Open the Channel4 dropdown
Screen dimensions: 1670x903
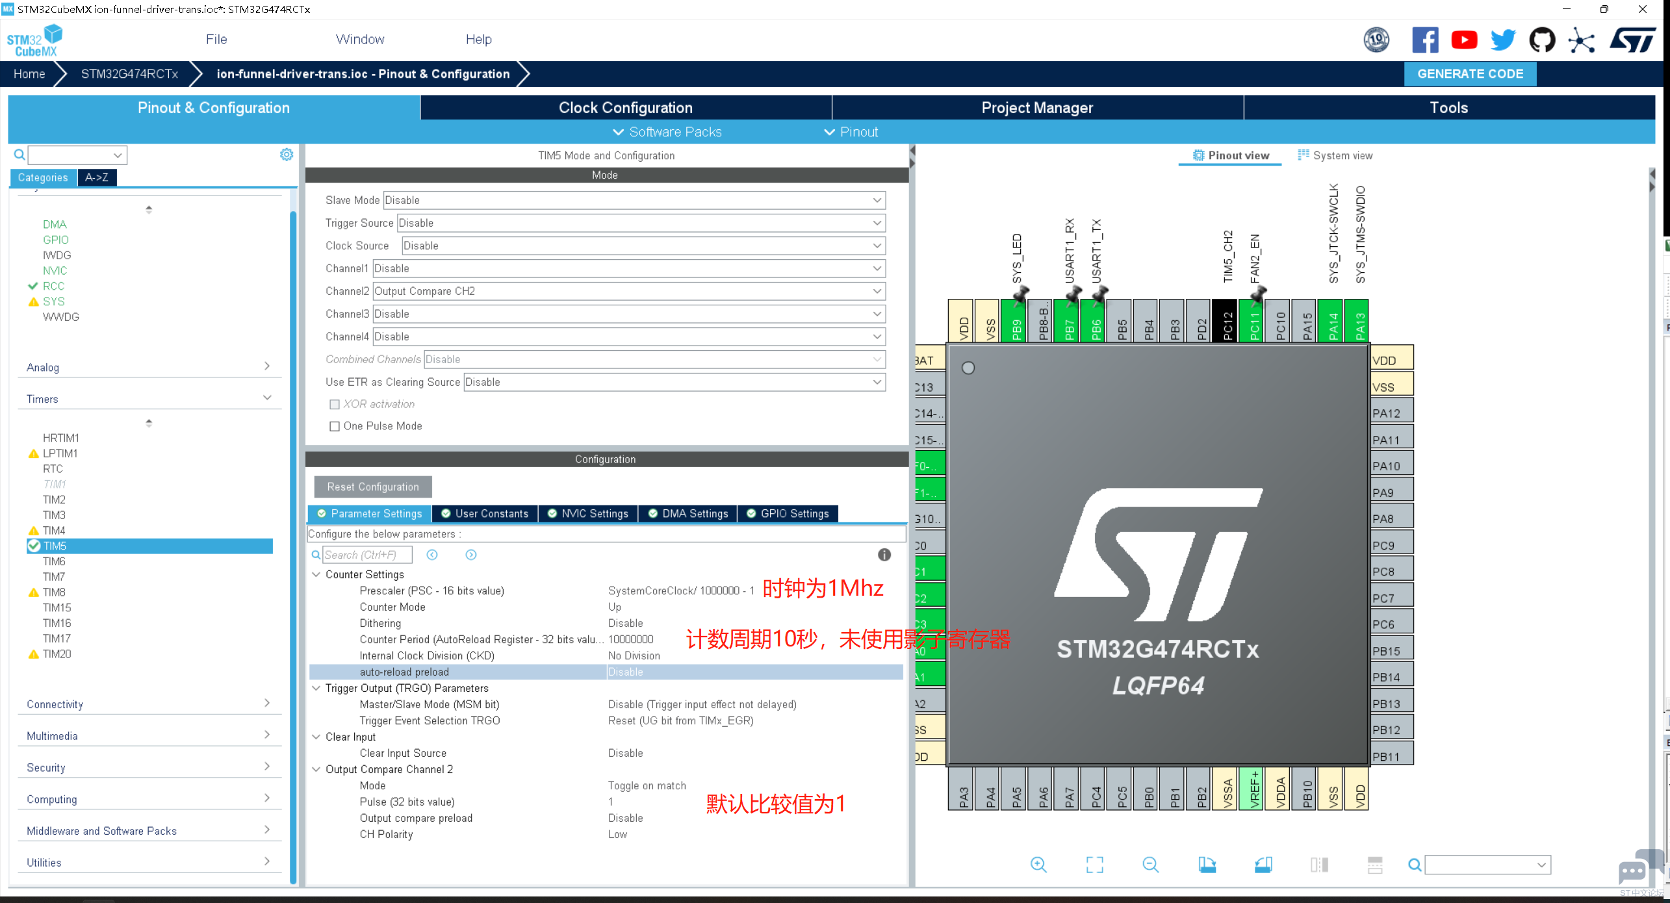click(x=629, y=337)
